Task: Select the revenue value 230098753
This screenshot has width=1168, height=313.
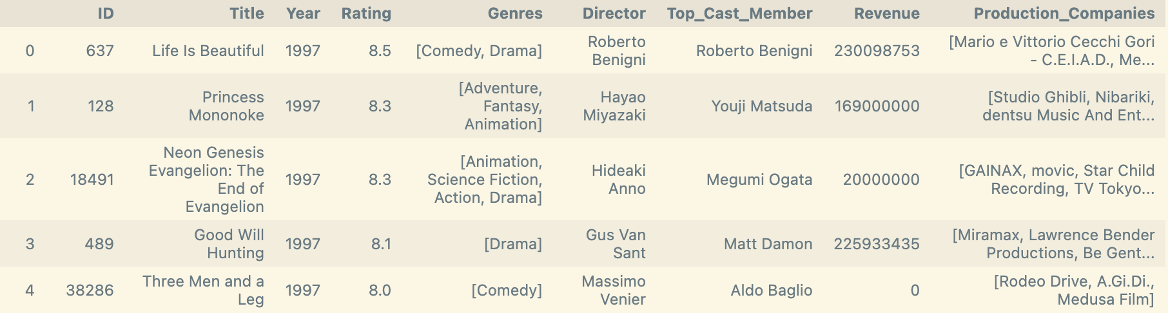Action: click(x=877, y=51)
